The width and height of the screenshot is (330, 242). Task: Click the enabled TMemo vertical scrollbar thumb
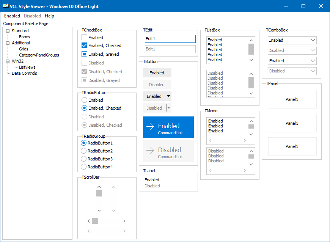[x=251, y=126]
